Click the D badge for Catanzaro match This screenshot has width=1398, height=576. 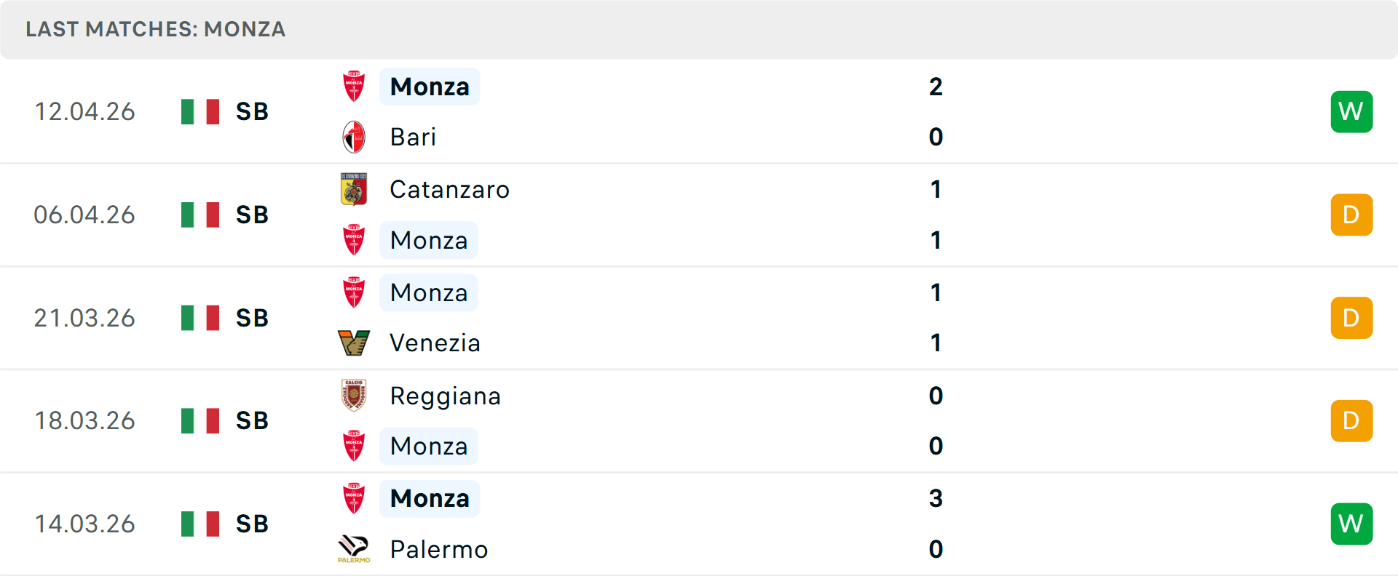(1351, 215)
